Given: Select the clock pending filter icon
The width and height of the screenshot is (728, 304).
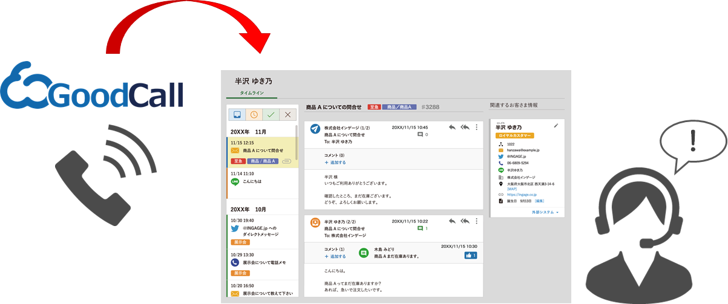Looking at the screenshot, I should tap(254, 115).
